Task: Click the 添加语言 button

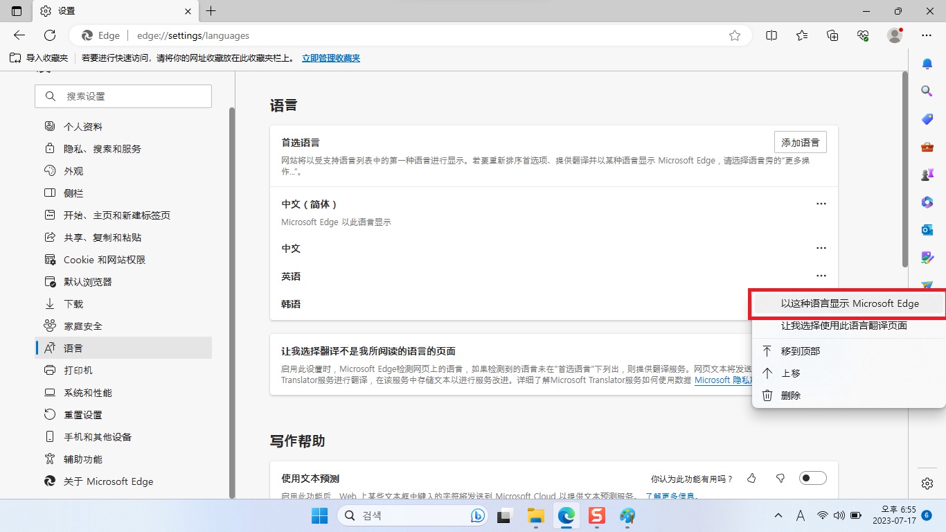Action: point(800,142)
